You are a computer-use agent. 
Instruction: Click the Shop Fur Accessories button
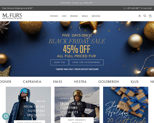point(86,62)
